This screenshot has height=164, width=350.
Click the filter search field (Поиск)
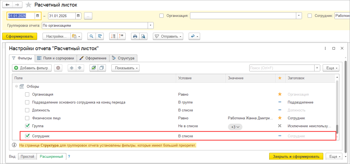point(281,68)
